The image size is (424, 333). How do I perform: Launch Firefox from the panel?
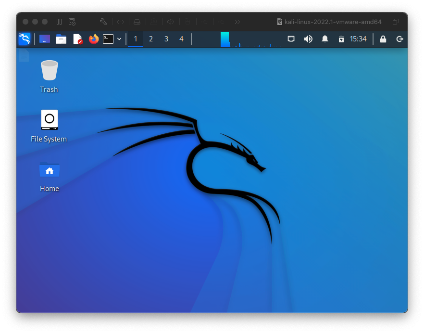[94, 39]
